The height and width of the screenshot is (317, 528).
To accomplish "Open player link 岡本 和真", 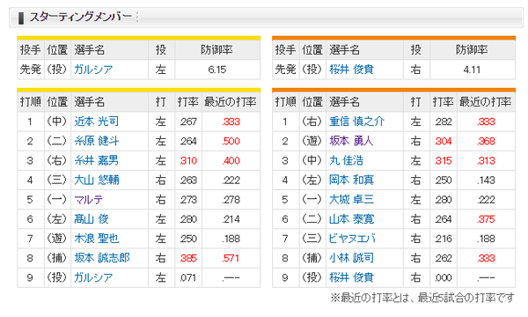I will pyautogui.click(x=351, y=181).
